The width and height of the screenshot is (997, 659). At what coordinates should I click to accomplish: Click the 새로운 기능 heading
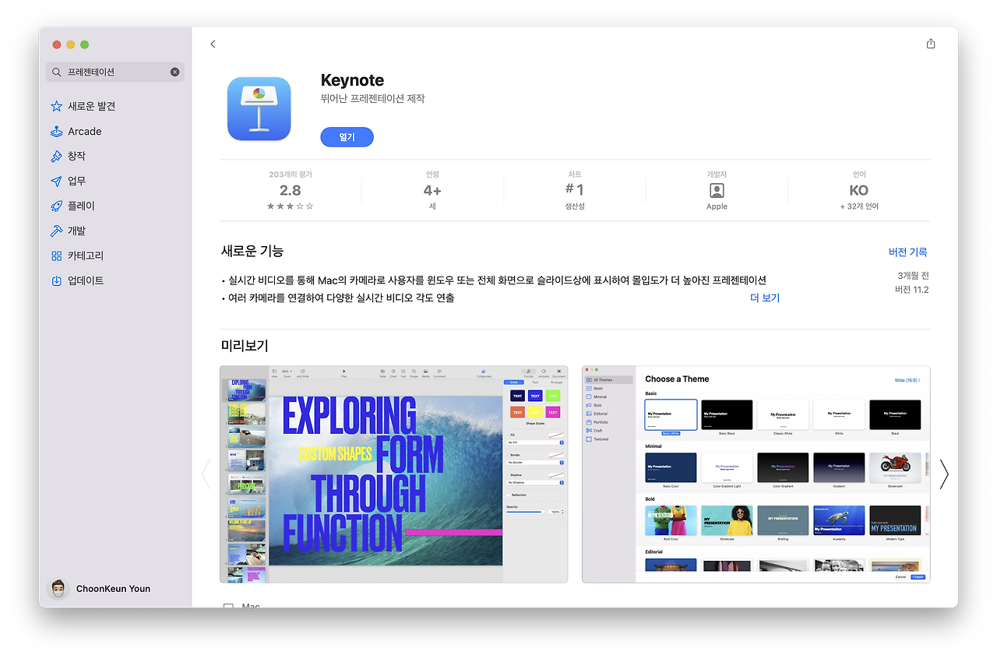[x=252, y=251]
